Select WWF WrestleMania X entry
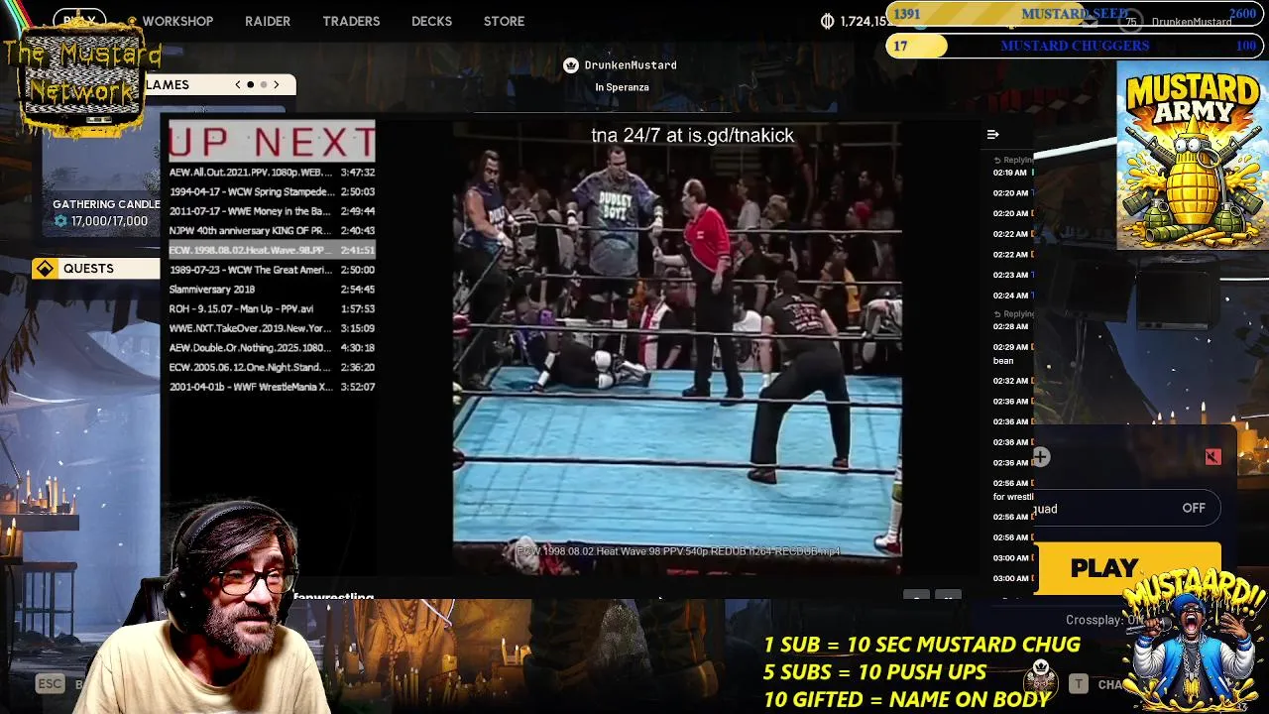 272,387
